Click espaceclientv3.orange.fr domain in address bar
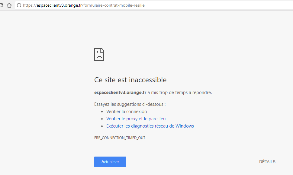Screen dimensions: 293x175 coord(59,5)
